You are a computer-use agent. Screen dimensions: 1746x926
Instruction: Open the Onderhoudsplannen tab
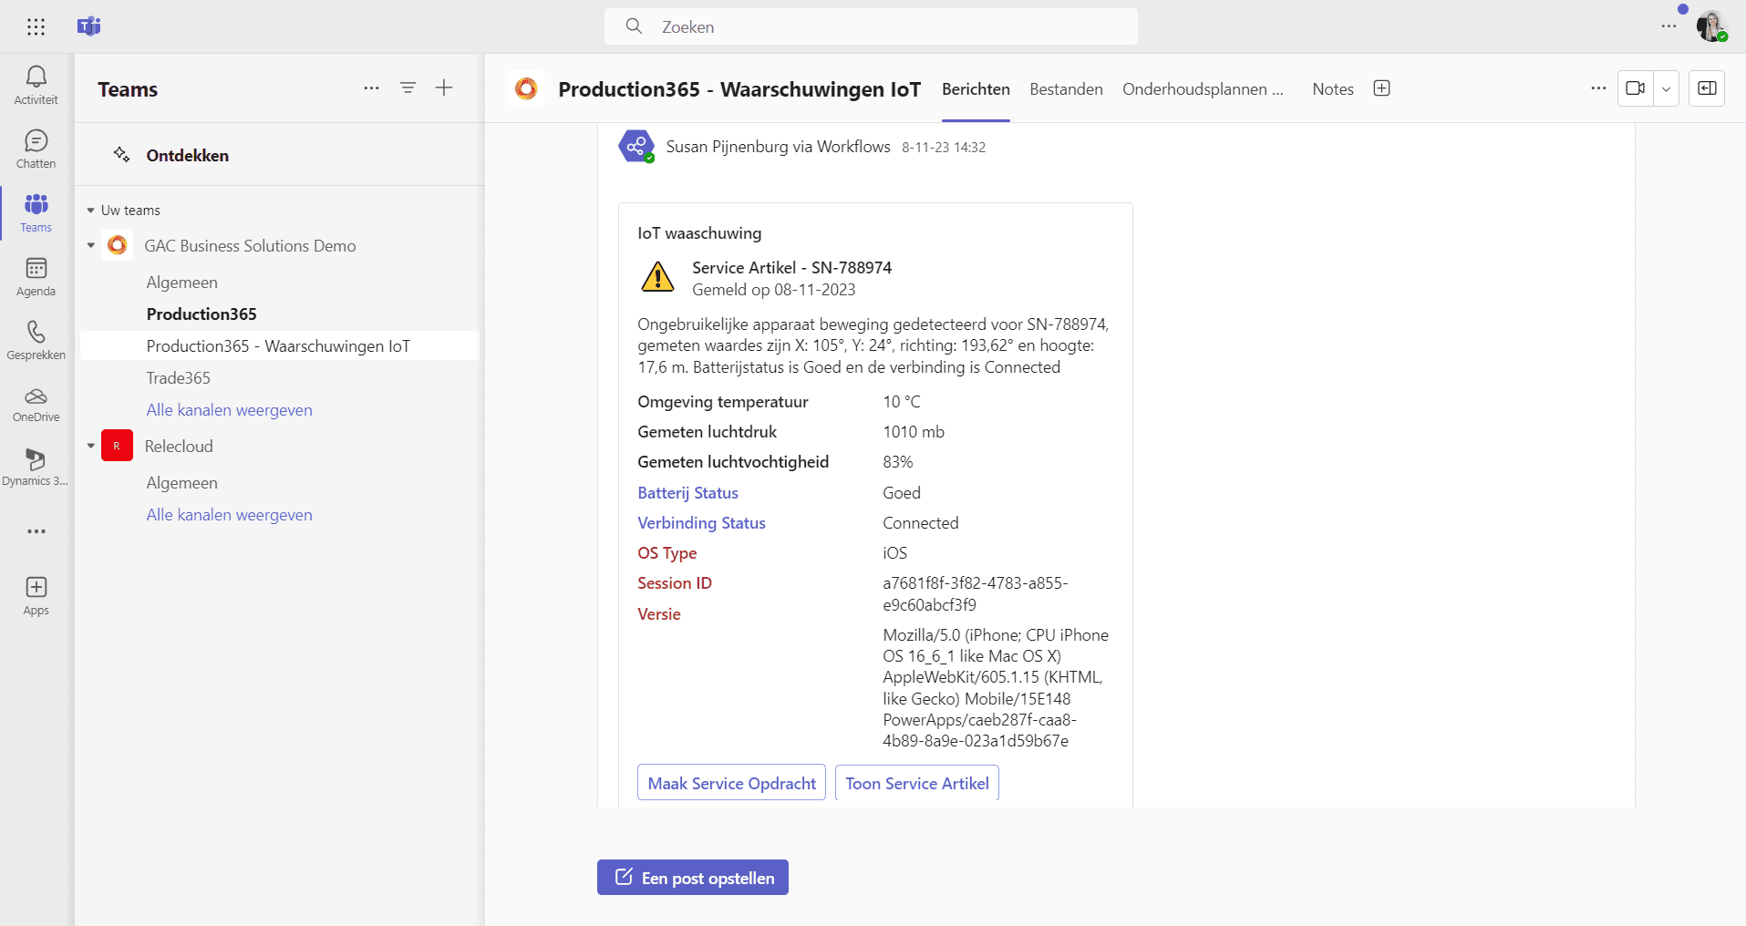coord(1203,89)
